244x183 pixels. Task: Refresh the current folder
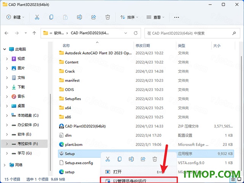pos(136,33)
